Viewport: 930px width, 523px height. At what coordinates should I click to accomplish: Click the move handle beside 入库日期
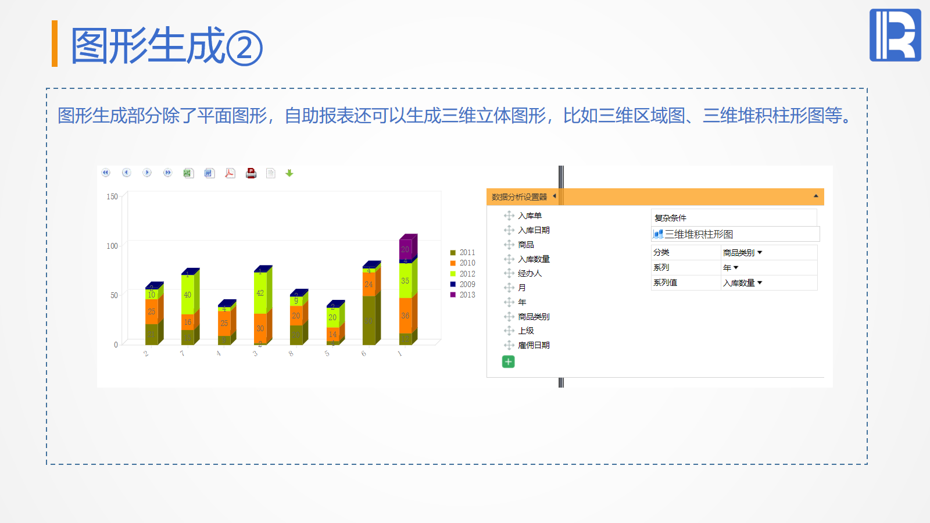coord(509,230)
